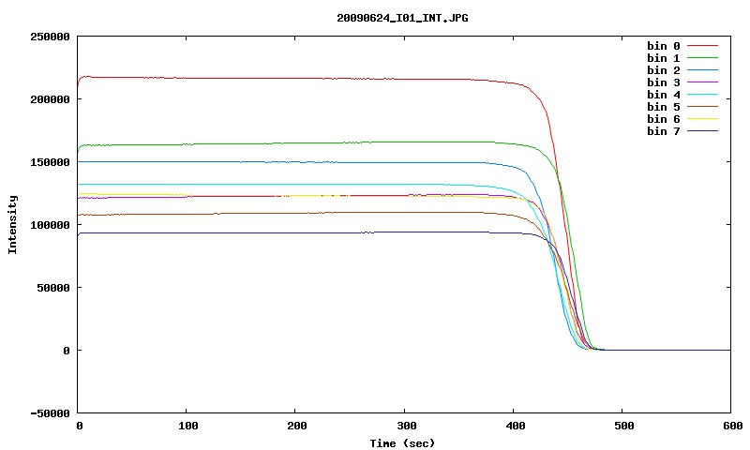Click the yellow line sample for bin 6

(x=702, y=119)
